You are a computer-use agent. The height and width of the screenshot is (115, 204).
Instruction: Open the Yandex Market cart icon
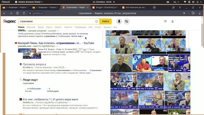point(165,21)
